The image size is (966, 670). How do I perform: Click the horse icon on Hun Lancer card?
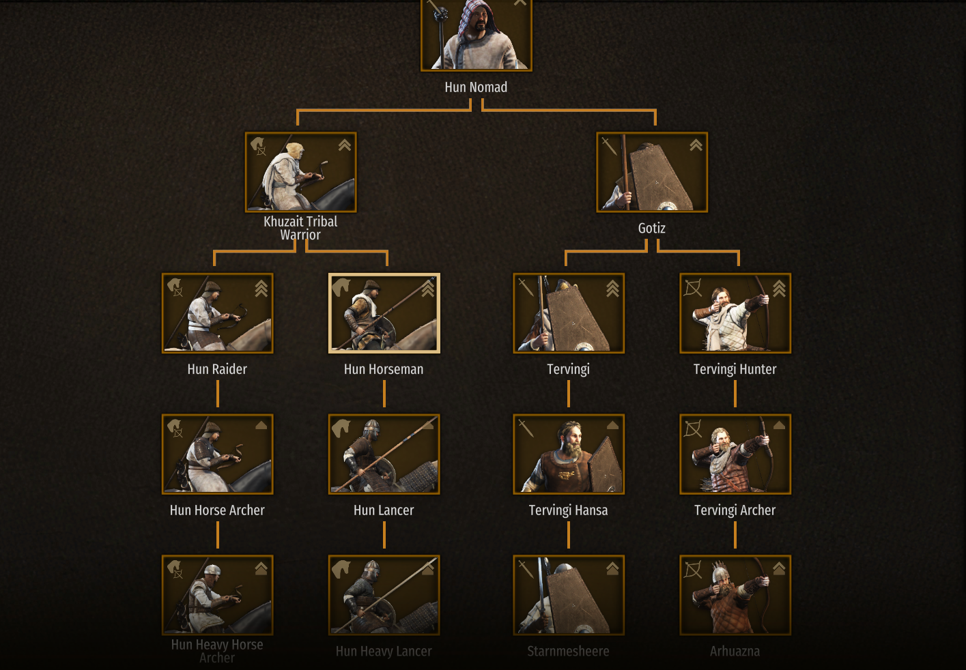pyautogui.click(x=341, y=428)
